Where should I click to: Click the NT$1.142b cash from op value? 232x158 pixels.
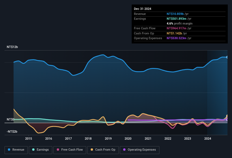point(174,33)
